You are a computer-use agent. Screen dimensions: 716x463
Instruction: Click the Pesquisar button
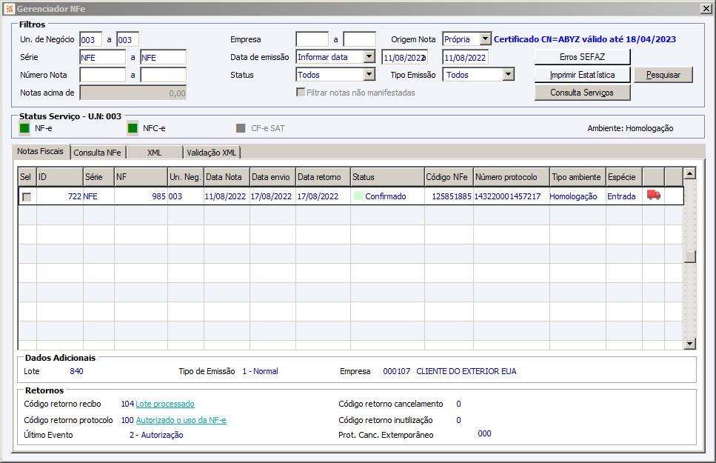pos(663,75)
